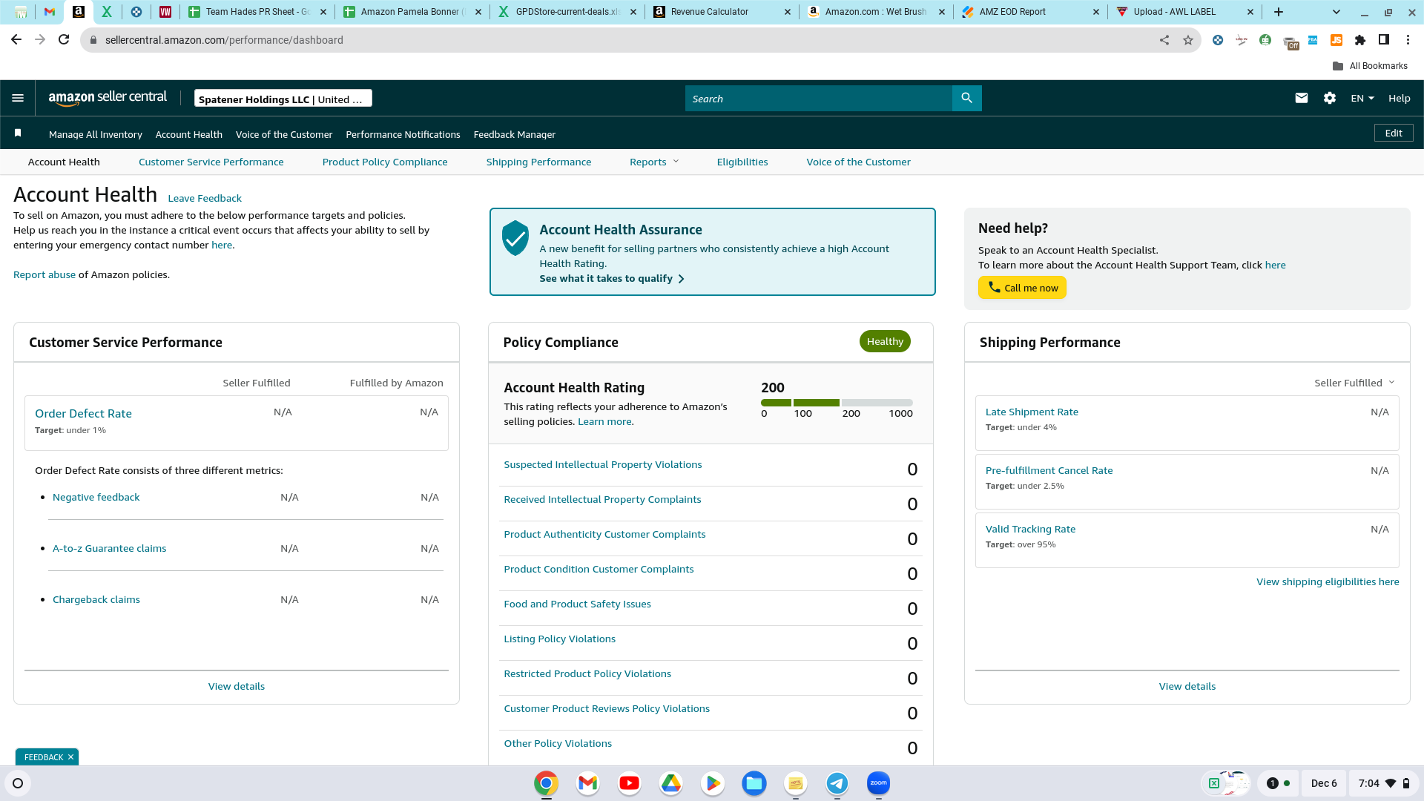Open the Seller Fulfilled dropdown in Shipping Performance

1354,383
